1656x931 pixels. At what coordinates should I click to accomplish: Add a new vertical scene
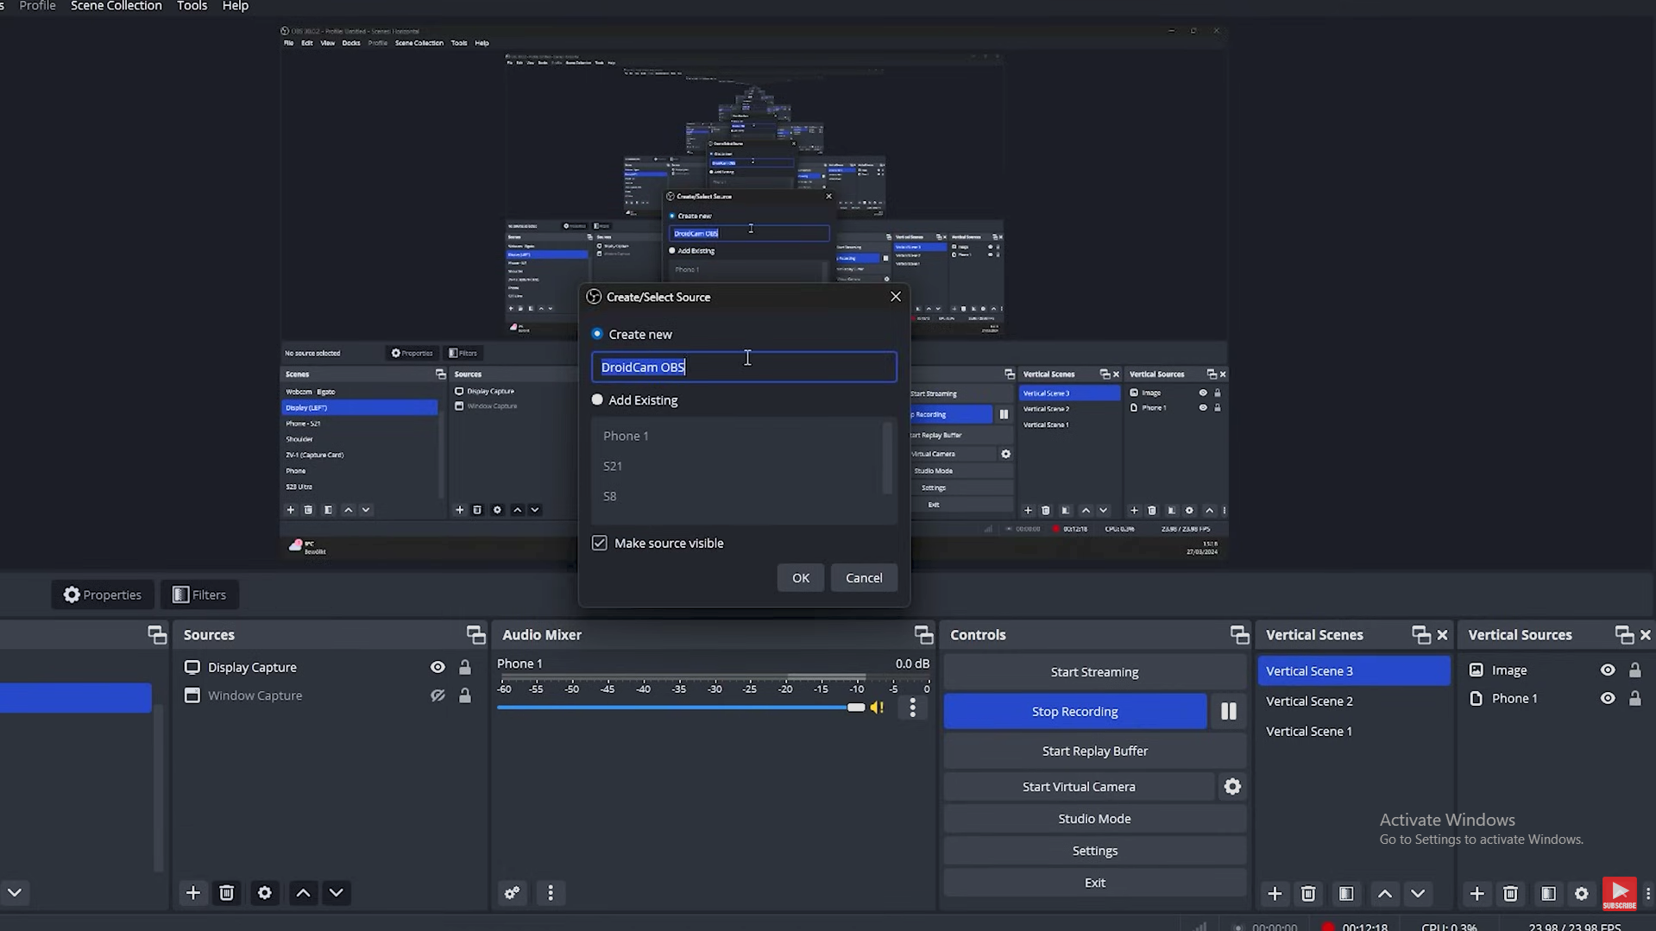1275,894
